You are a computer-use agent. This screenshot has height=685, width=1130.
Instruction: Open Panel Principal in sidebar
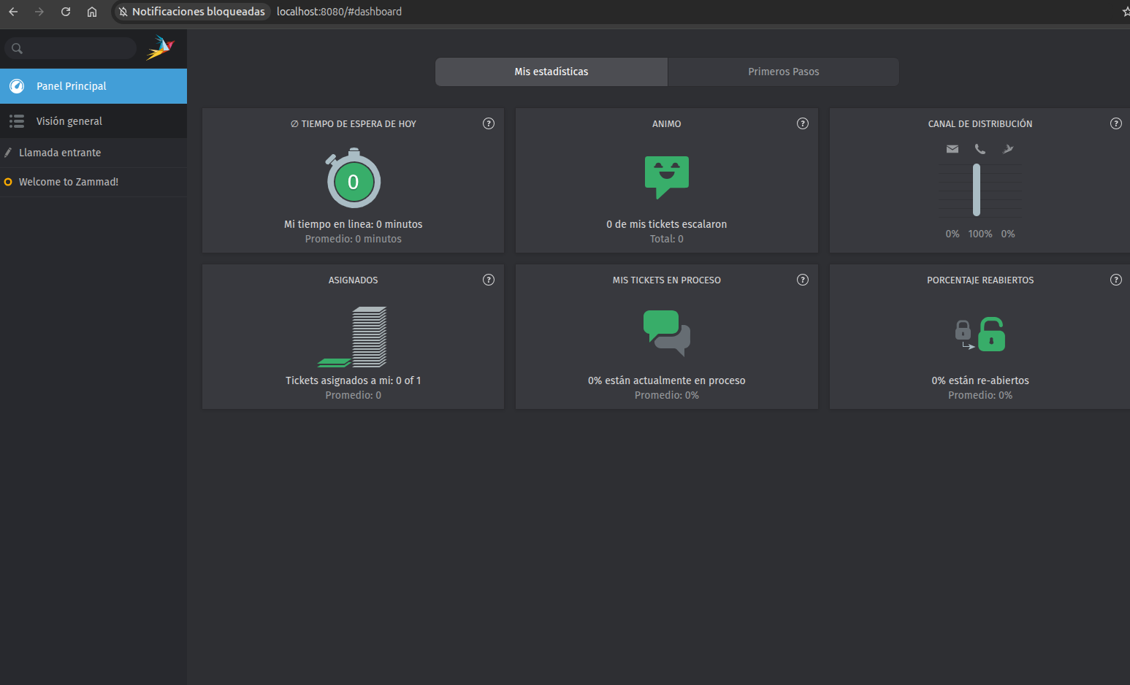[93, 86]
